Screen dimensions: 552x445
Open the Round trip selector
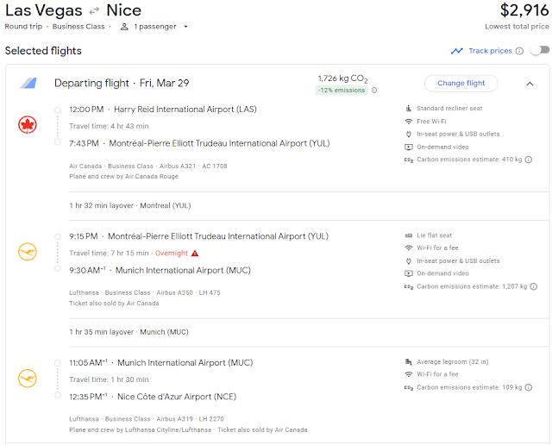(x=25, y=27)
